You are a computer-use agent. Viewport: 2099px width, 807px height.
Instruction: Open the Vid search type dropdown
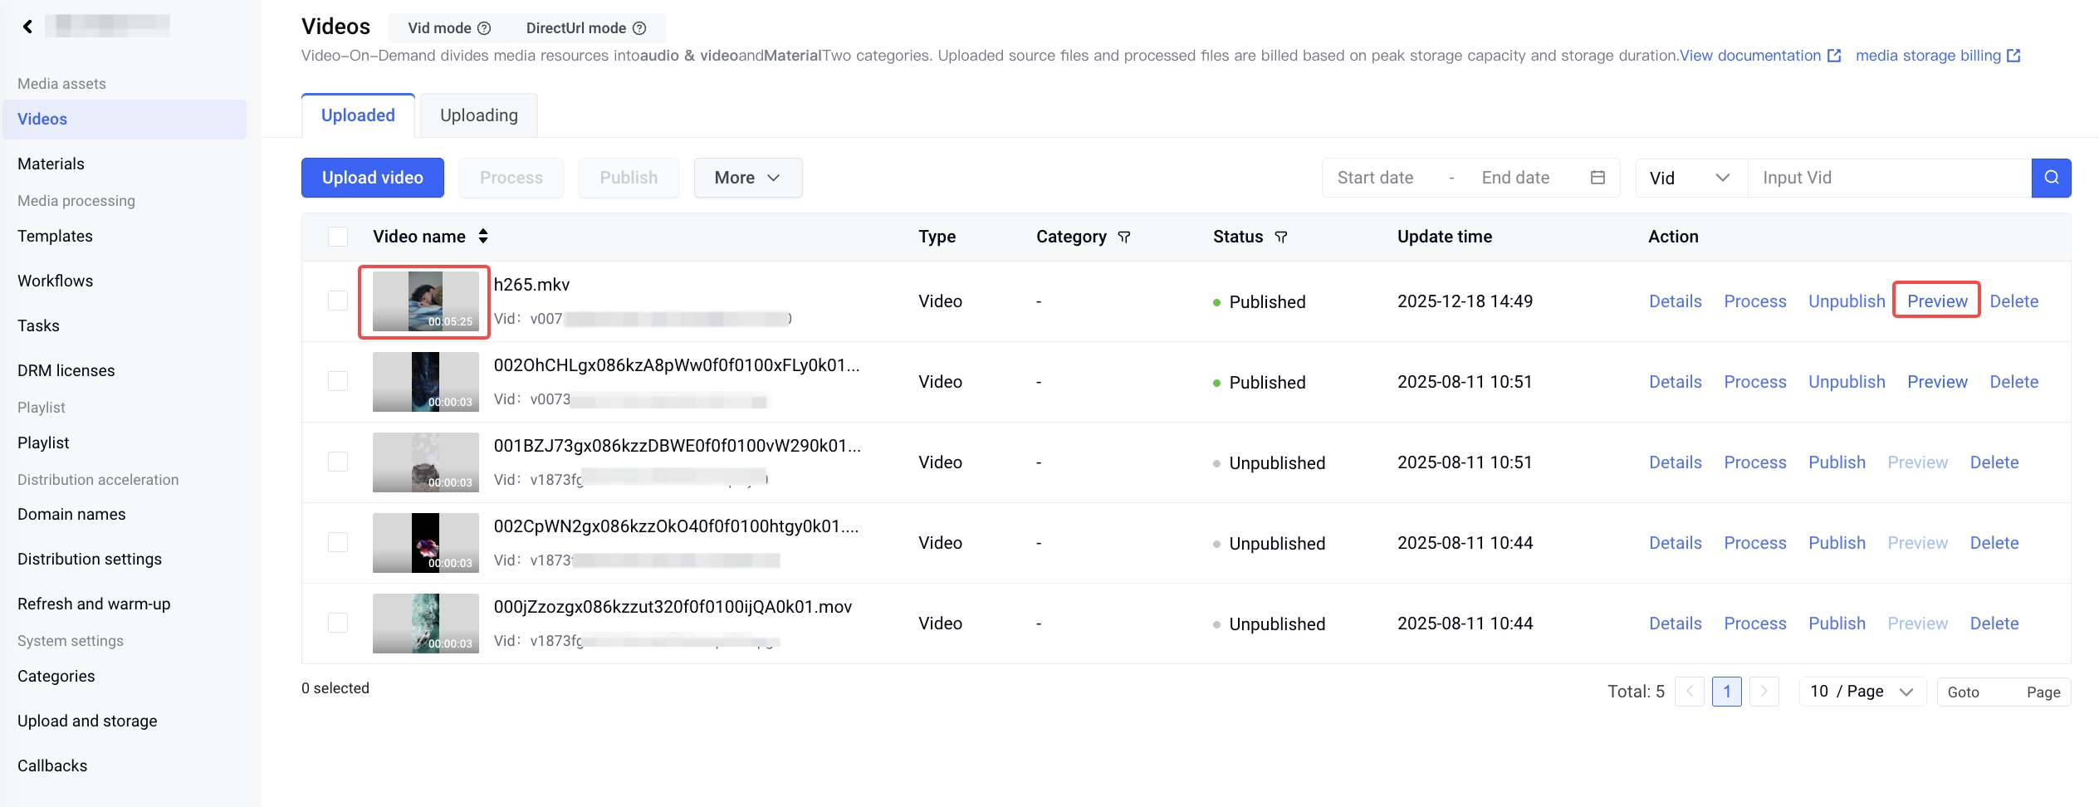tap(1690, 178)
